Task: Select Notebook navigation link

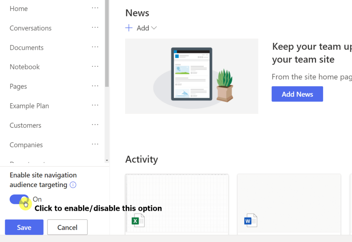Action: click(25, 67)
